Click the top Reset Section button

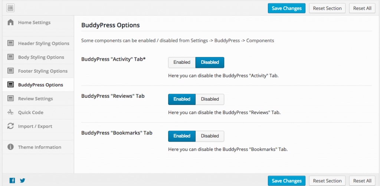click(x=327, y=8)
